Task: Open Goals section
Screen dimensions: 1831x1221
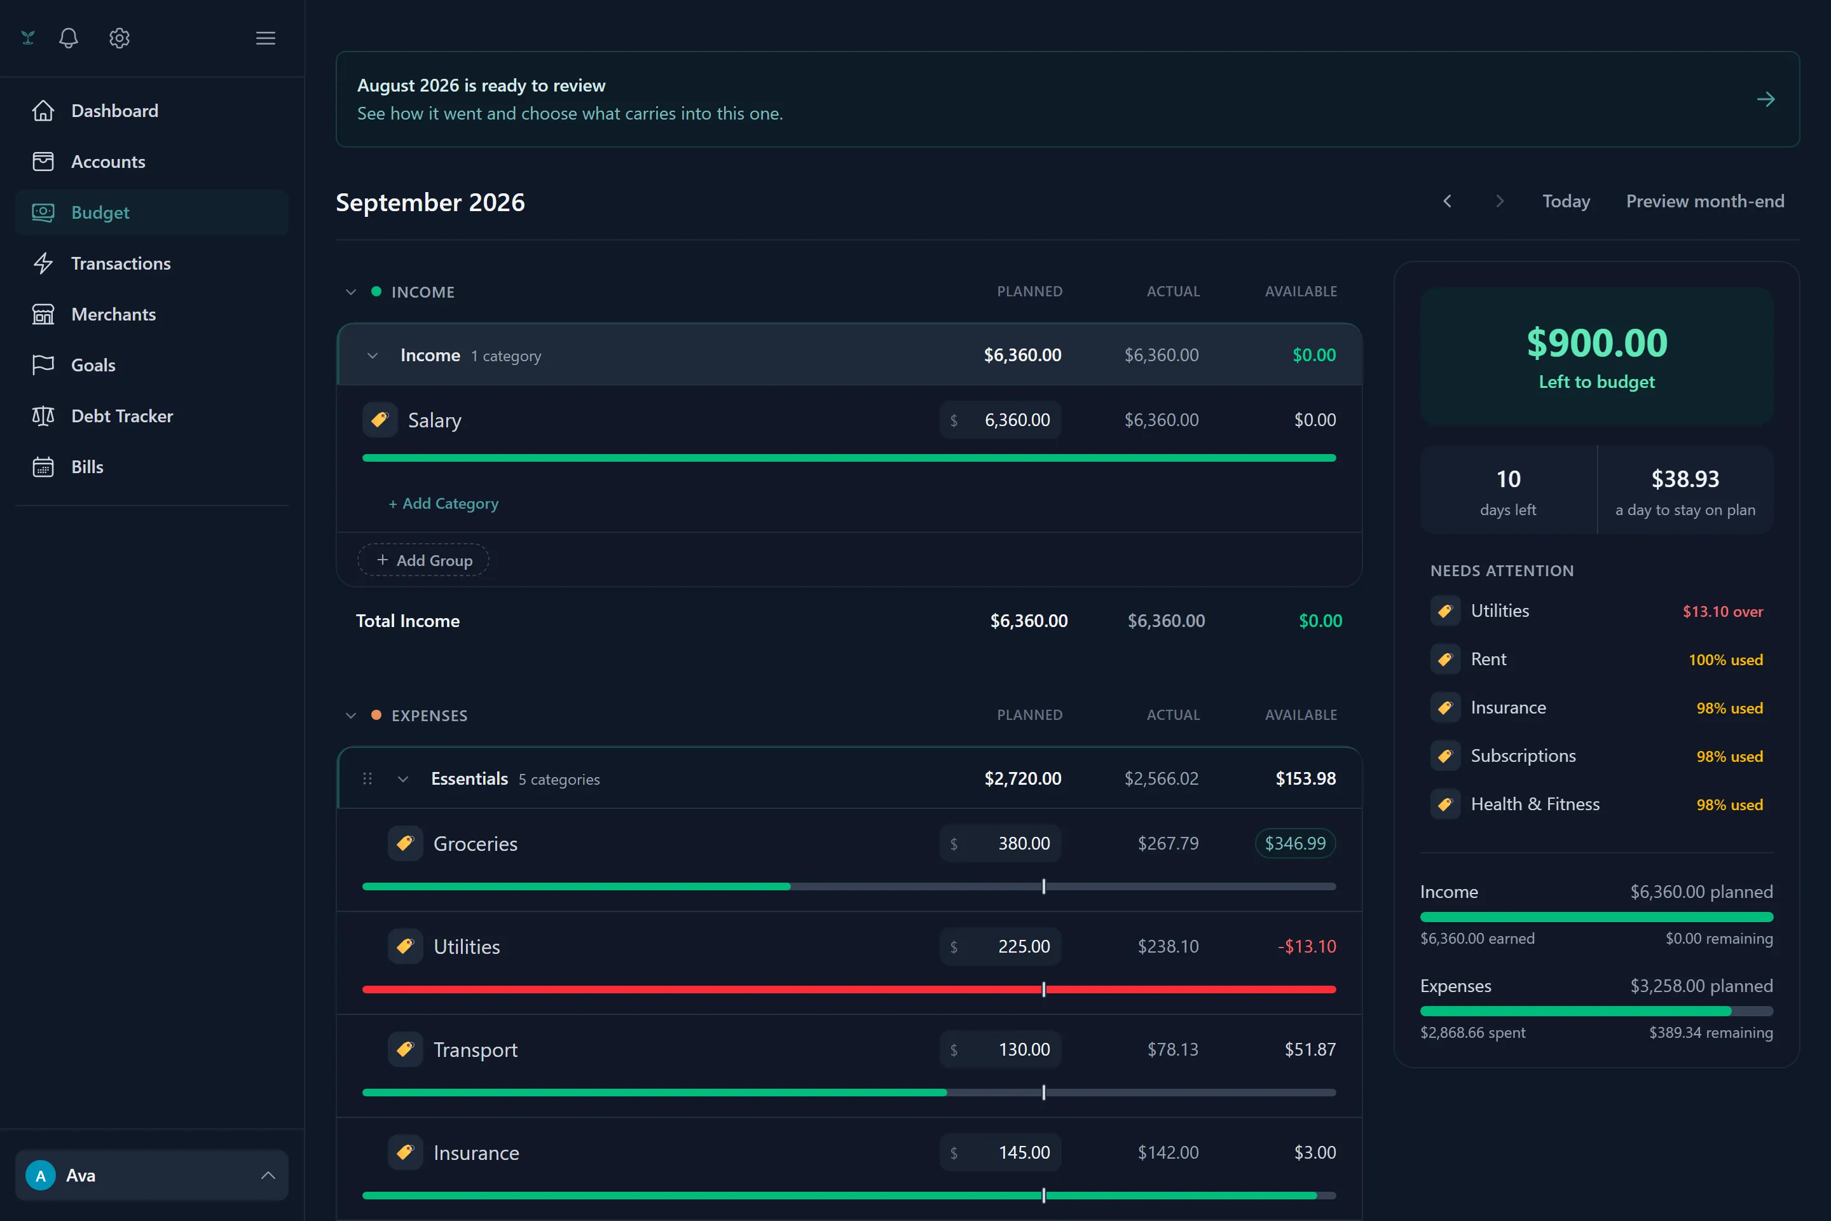Action: pyautogui.click(x=152, y=364)
